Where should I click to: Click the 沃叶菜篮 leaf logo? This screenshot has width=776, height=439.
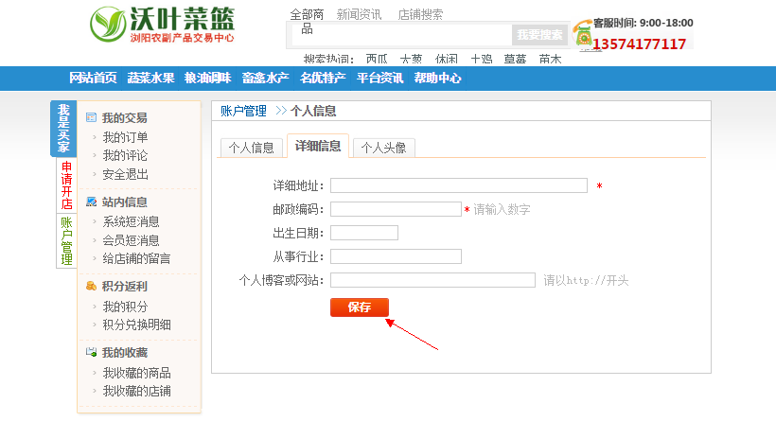tap(109, 25)
